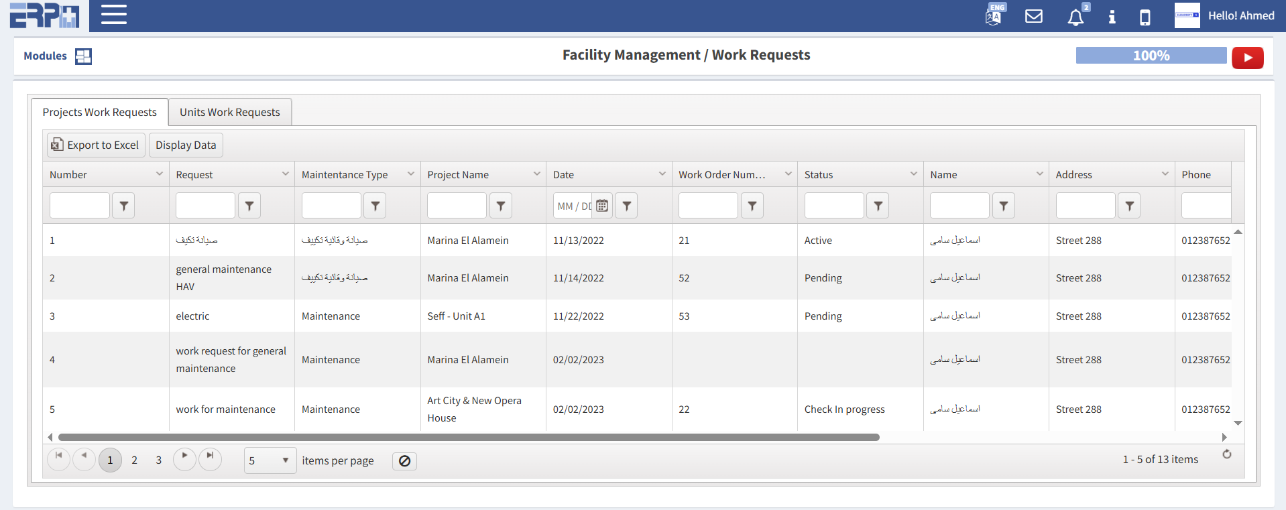The image size is (1286, 510).
Task: Click the info icon in header
Action: (x=1112, y=17)
